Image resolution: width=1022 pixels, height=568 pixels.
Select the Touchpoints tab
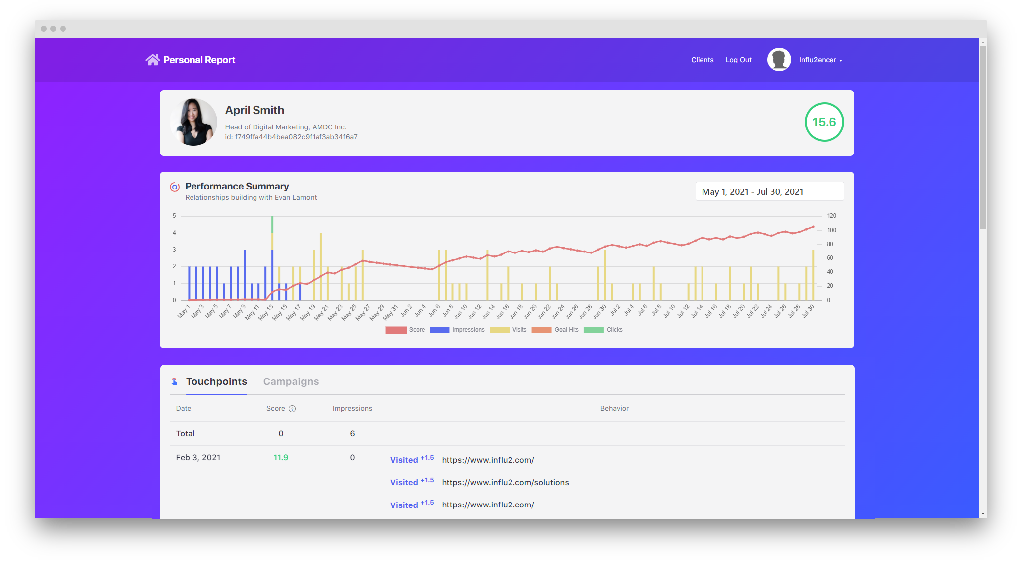click(216, 381)
